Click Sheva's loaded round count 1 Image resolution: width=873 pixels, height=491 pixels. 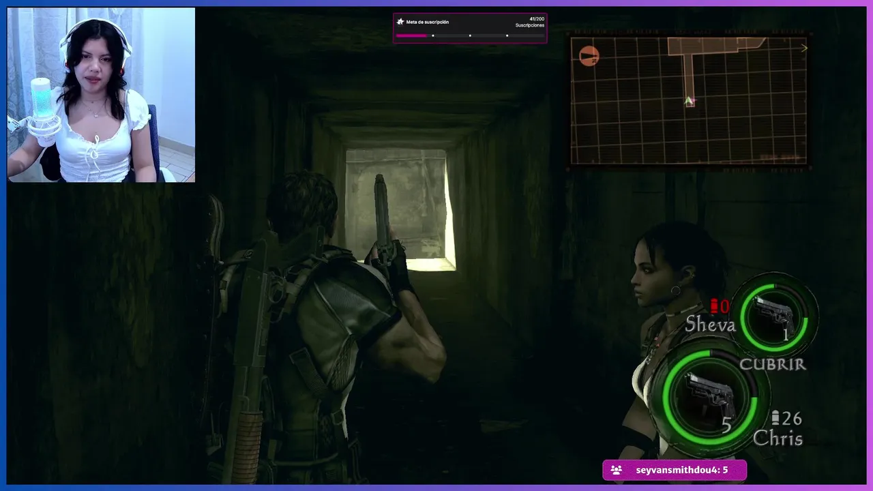click(x=786, y=335)
